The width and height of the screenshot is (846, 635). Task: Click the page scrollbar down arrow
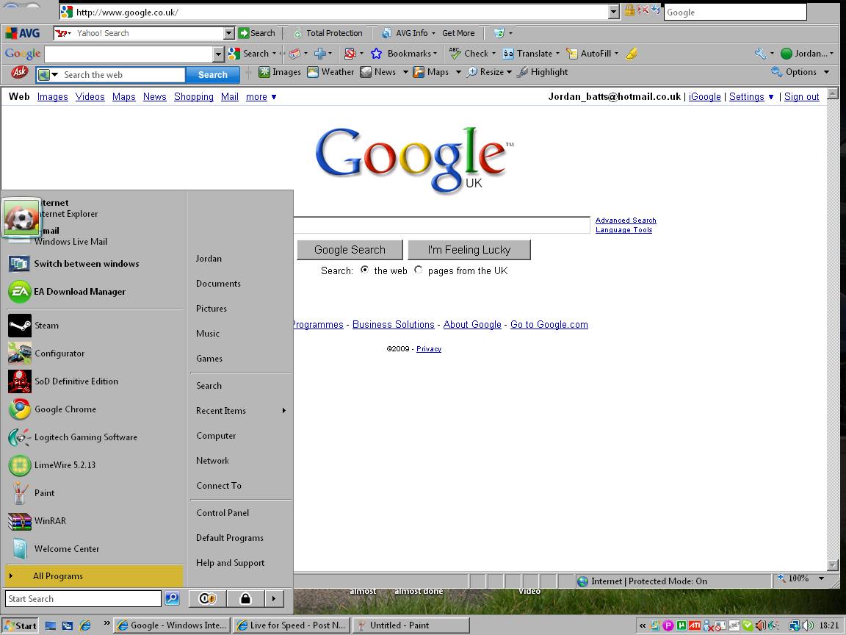(833, 565)
